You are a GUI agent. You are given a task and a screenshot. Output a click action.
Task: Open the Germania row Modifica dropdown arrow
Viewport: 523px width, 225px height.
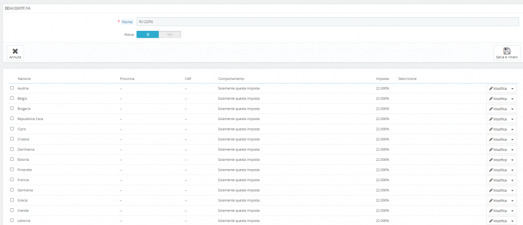coord(513,191)
